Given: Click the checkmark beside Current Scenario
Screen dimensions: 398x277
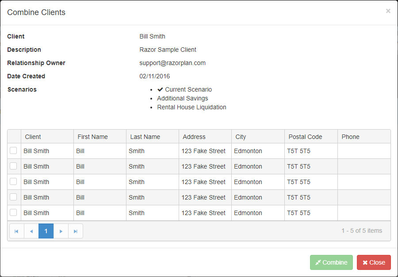Looking at the screenshot, I should pos(160,89).
